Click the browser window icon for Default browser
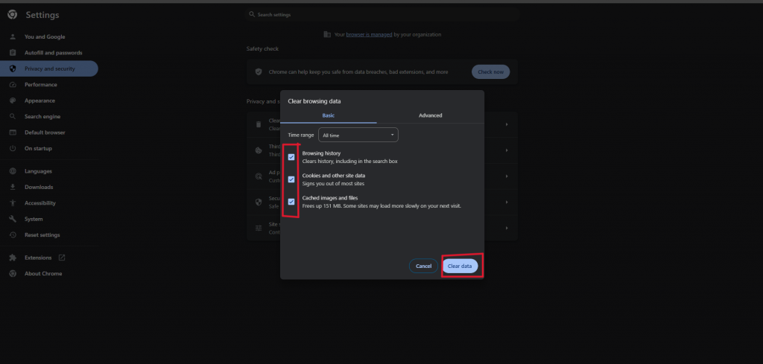 [13, 132]
